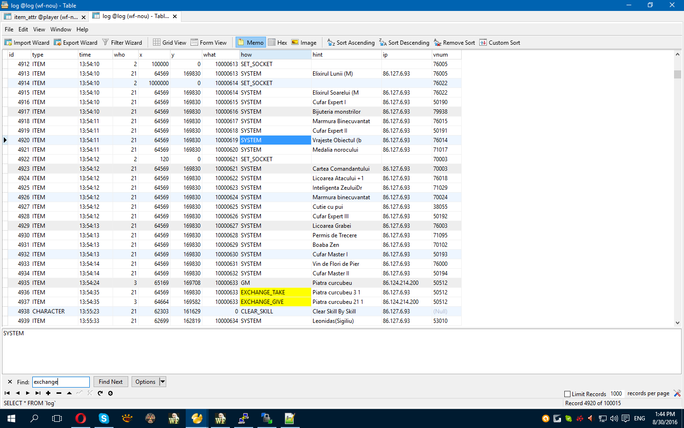Click the Find Next button
The image size is (684, 428).
pos(111,381)
